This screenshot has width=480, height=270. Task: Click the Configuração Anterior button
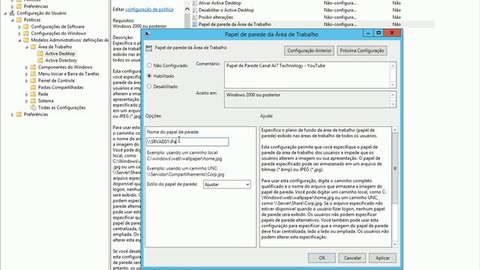click(309, 50)
